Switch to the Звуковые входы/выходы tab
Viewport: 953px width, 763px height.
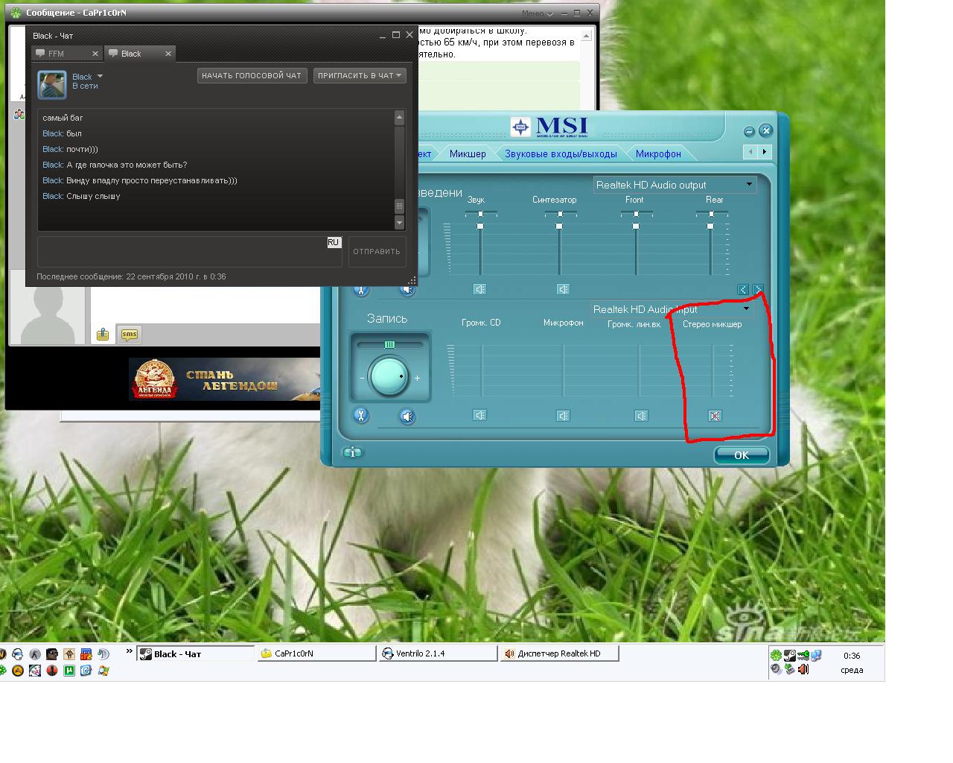coord(561,153)
